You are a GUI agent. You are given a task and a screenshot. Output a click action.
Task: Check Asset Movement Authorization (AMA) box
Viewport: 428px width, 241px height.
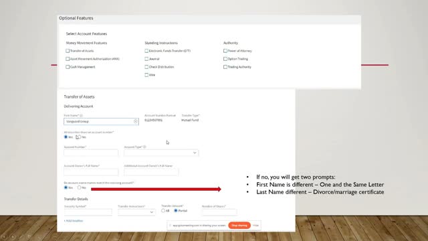coord(68,59)
